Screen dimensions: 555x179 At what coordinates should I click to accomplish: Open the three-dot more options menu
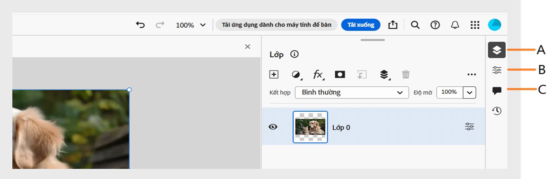471,74
